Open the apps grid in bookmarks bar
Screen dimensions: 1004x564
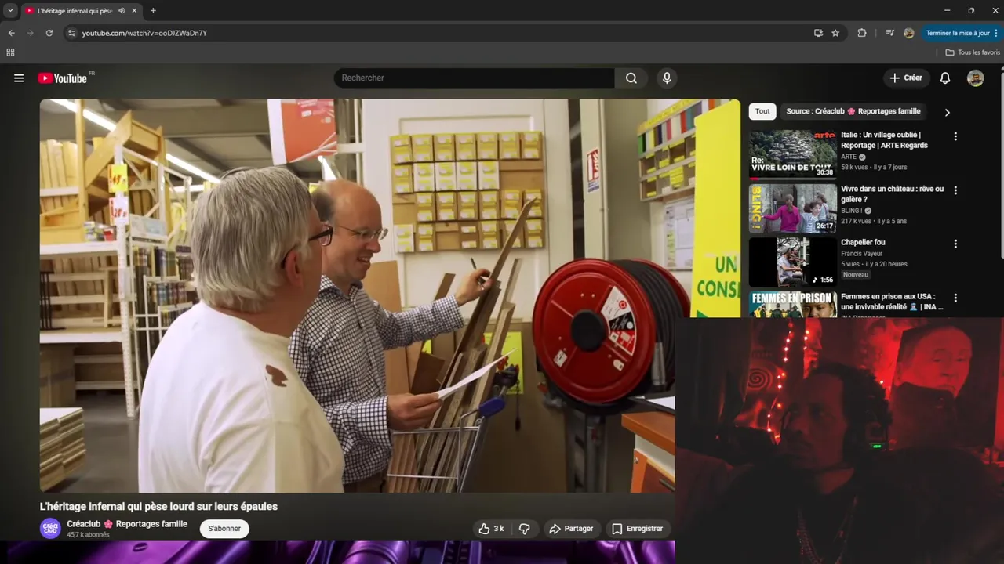(10, 52)
